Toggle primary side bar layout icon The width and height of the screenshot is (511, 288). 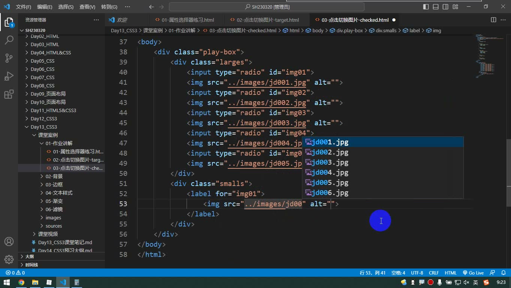tap(426, 7)
